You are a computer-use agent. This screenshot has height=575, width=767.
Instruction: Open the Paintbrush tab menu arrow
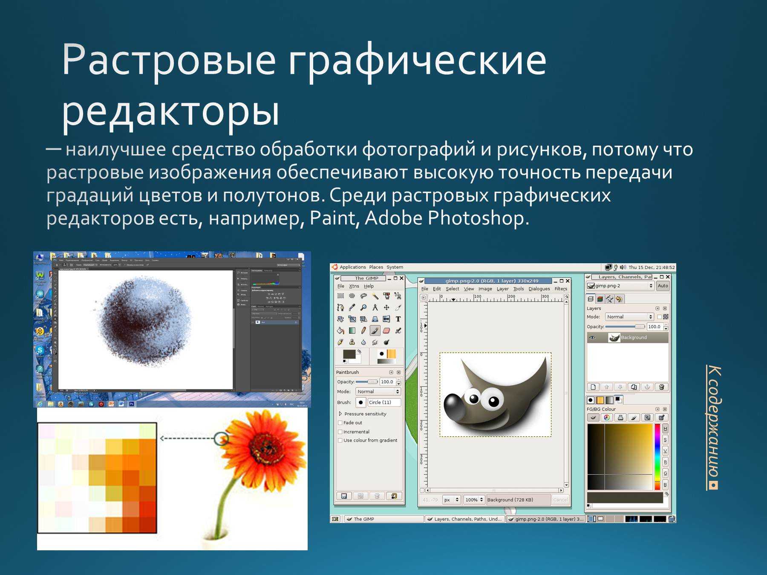pos(391,372)
